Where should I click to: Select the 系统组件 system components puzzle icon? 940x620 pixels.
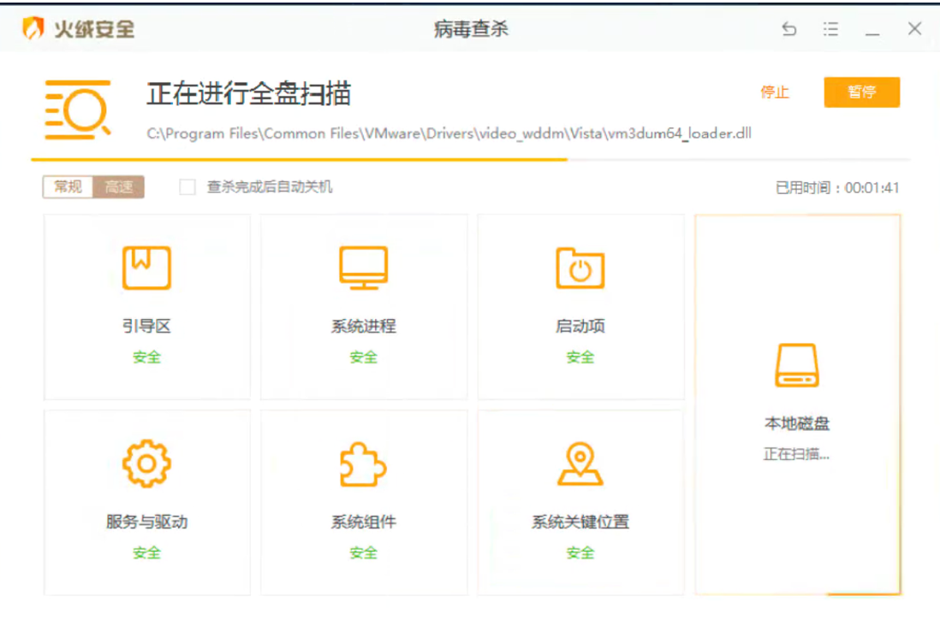coord(363,463)
